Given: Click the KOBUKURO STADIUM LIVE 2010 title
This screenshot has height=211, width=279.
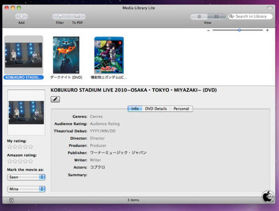Looking at the screenshot, I should 133,90.
